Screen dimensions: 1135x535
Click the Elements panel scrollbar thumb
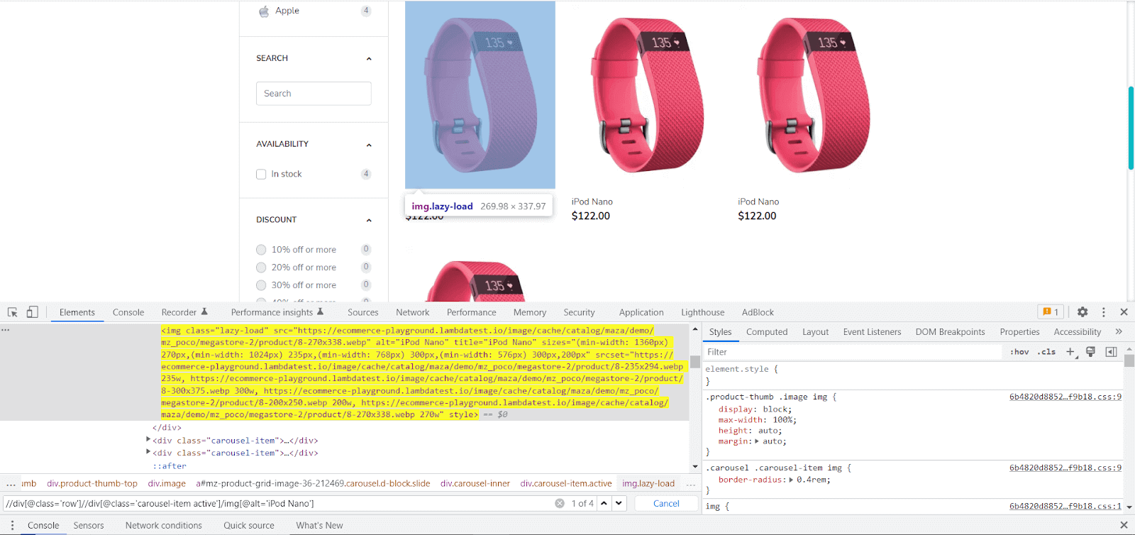[695, 362]
